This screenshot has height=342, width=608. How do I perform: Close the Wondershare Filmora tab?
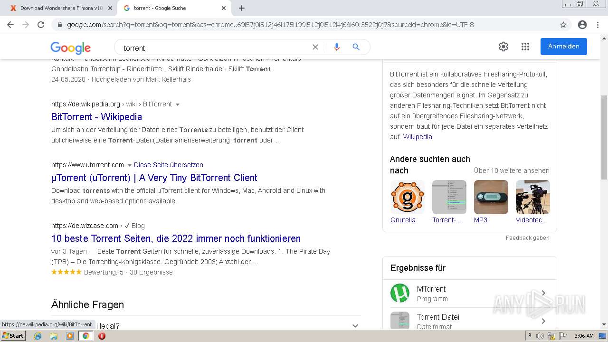(110, 8)
